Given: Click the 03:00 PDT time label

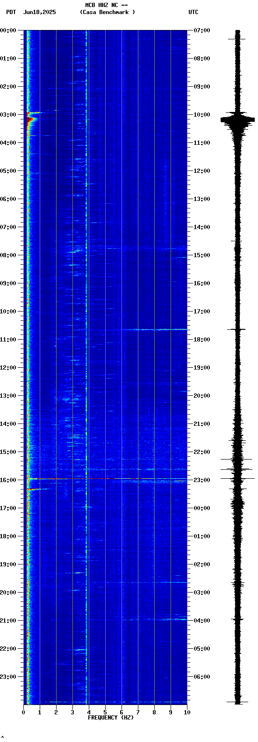Looking at the screenshot, I should 8,115.
